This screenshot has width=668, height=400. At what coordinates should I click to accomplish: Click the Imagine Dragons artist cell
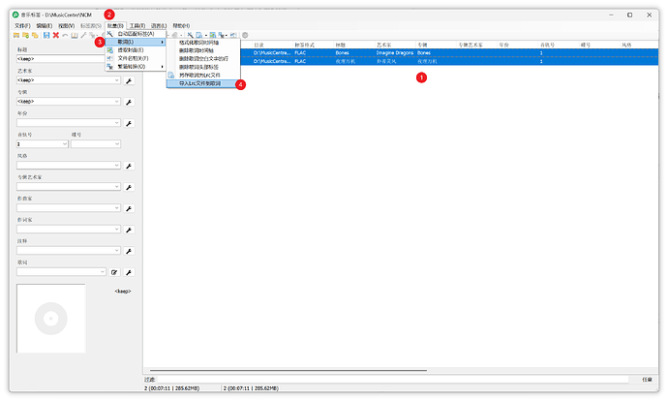pyautogui.click(x=394, y=53)
